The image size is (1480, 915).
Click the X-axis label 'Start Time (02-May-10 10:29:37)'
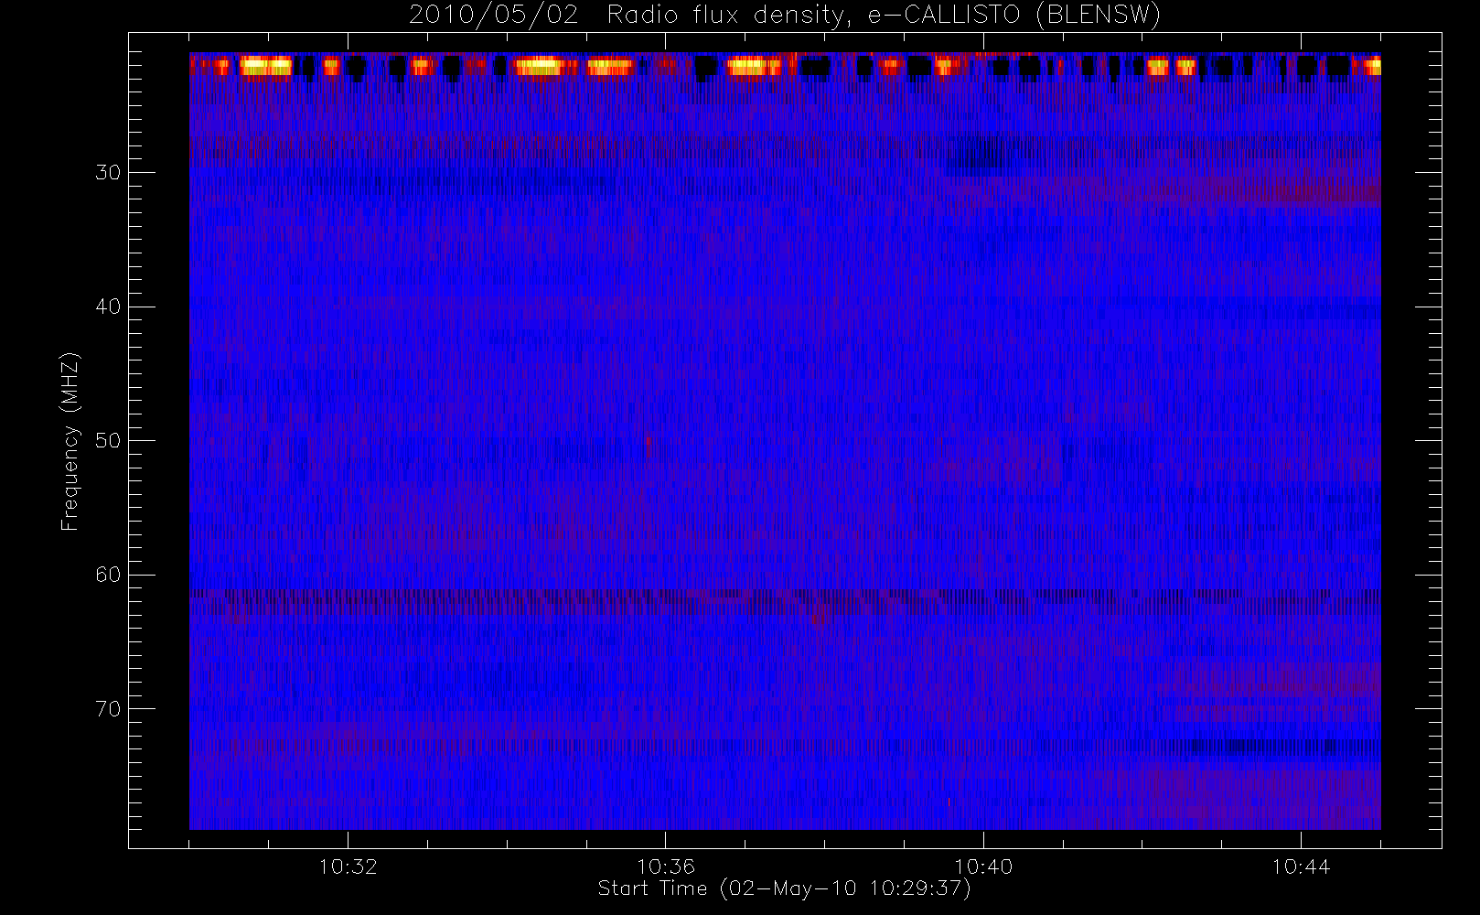[x=784, y=888]
